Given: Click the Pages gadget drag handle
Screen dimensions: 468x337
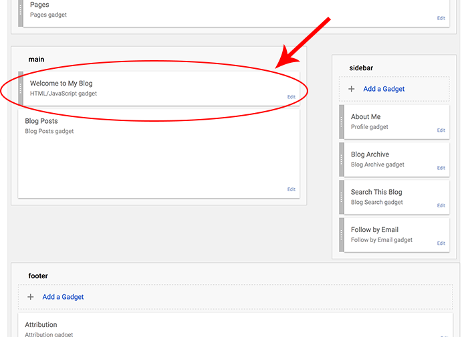Looking at the screenshot, I should coord(21,11).
